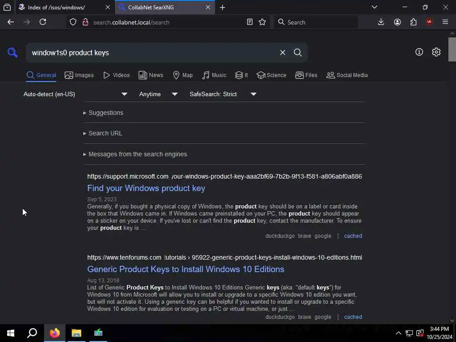Close the CollabNet SearXNG tab
Viewport: 456px width, 342px height.
coord(208,7)
